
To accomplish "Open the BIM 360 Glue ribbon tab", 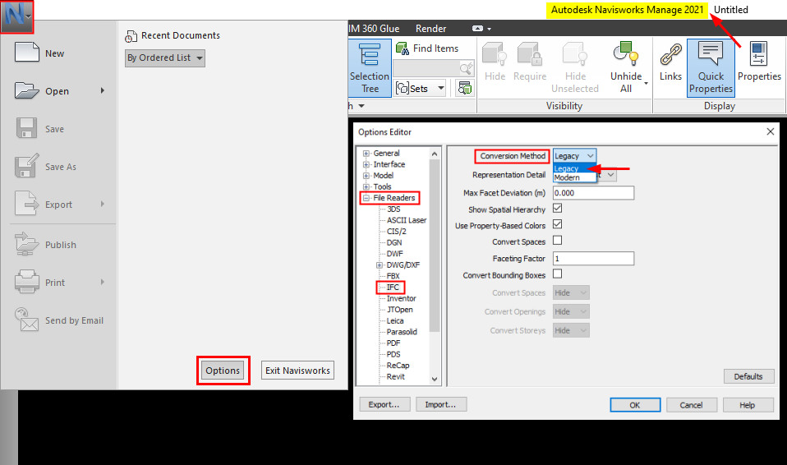I will pyautogui.click(x=374, y=29).
